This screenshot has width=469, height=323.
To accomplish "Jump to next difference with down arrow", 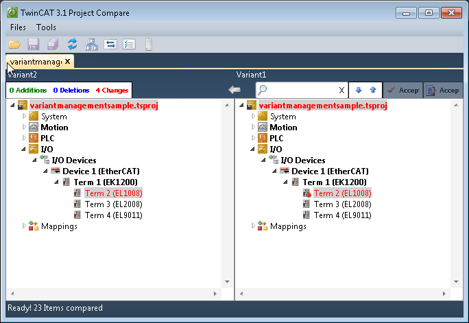I will click(x=358, y=90).
